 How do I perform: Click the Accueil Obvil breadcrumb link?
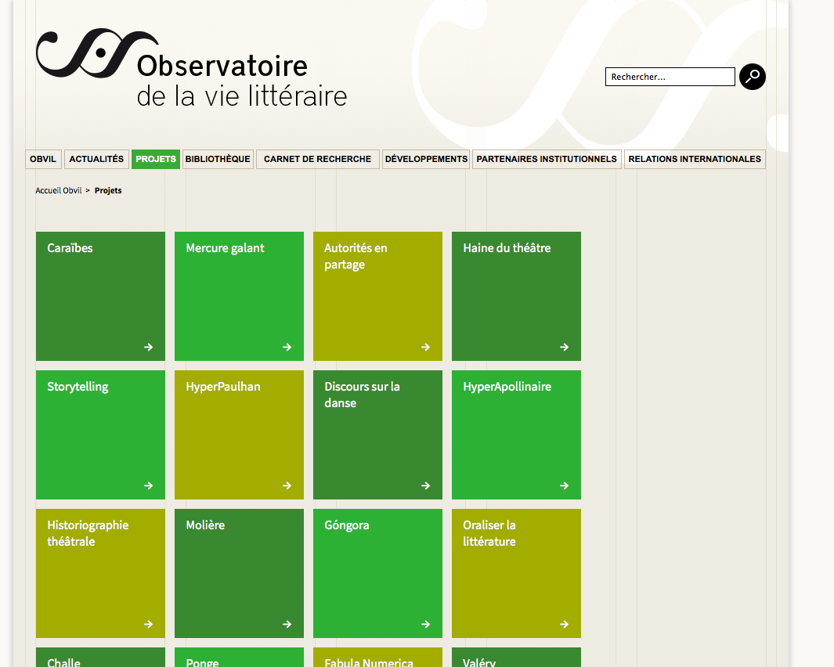coord(59,190)
